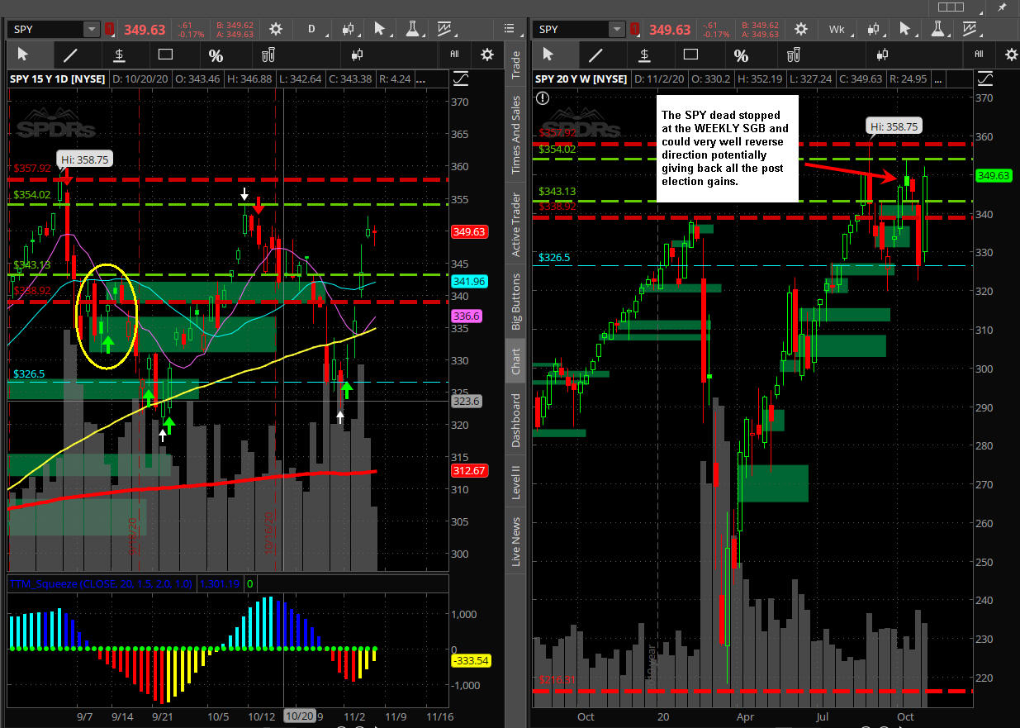This screenshot has width=1020, height=728.
Task: Select rectangle drawing tool in right chart toolbar
Action: pos(690,55)
